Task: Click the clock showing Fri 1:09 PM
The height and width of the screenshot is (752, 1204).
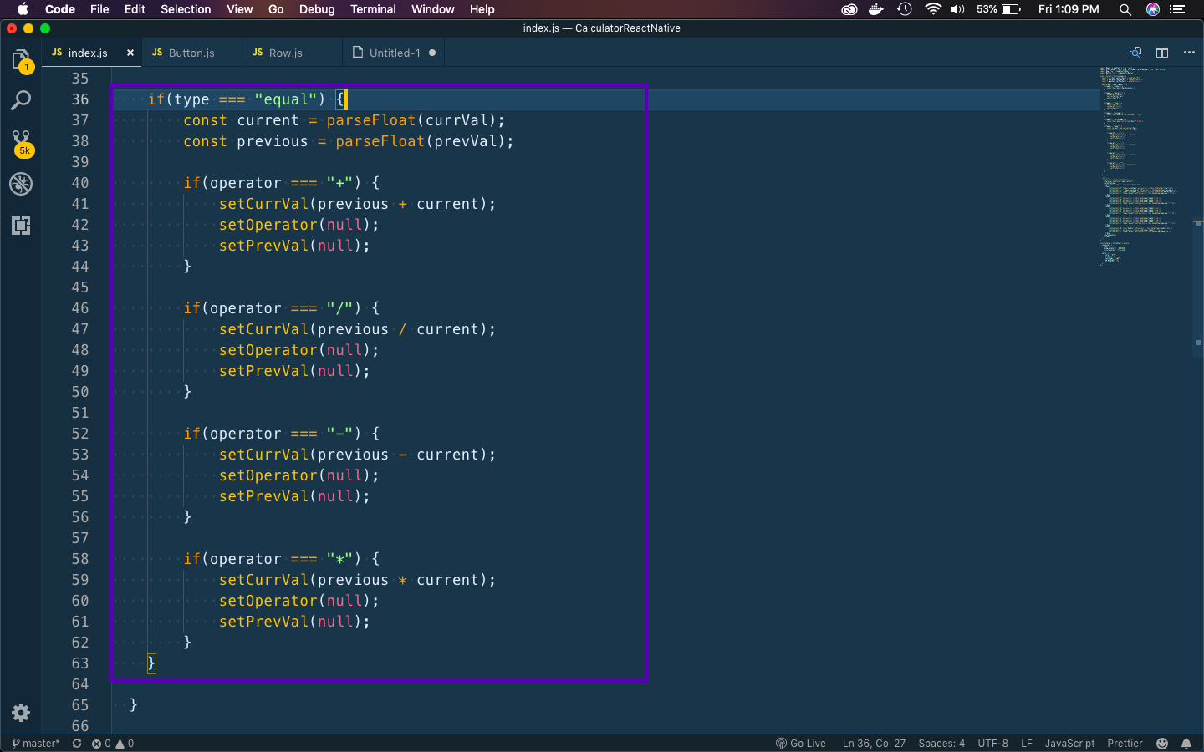Action: pos(1069,9)
